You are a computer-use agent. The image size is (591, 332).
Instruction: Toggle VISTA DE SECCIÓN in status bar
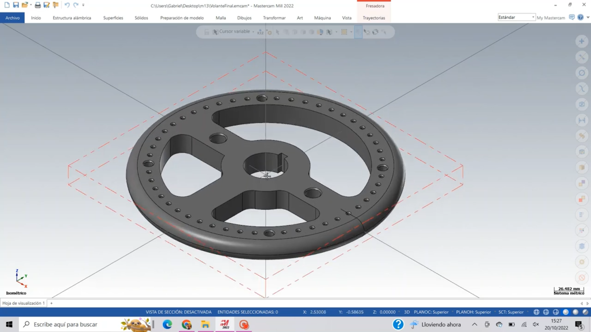pyautogui.click(x=178, y=312)
